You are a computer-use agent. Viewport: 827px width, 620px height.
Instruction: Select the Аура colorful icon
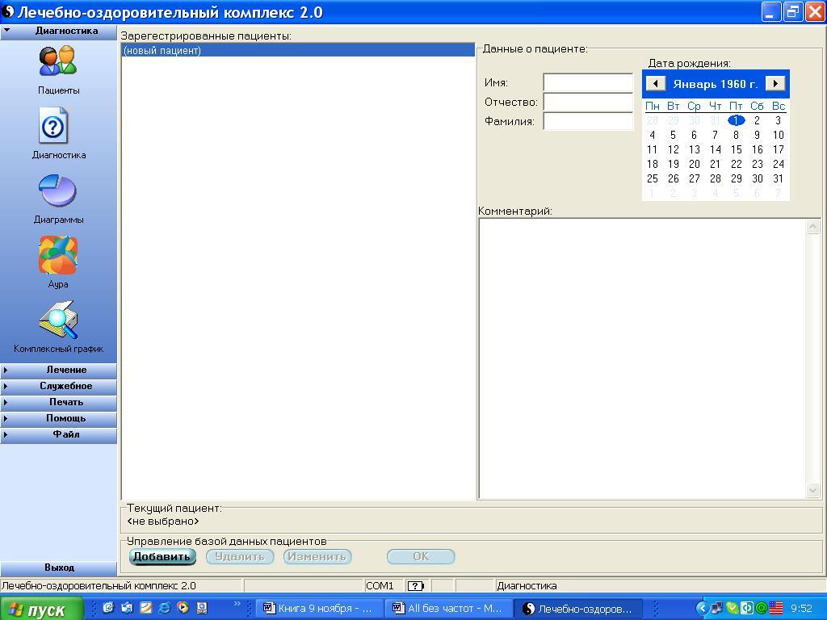pos(58,256)
